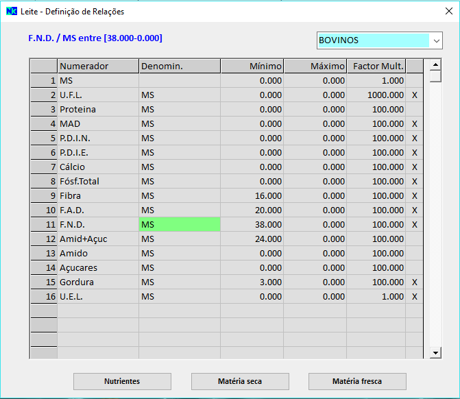Toggle the empty mark cell for Proteina row
The height and width of the screenshot is (399, 460).
414,110
